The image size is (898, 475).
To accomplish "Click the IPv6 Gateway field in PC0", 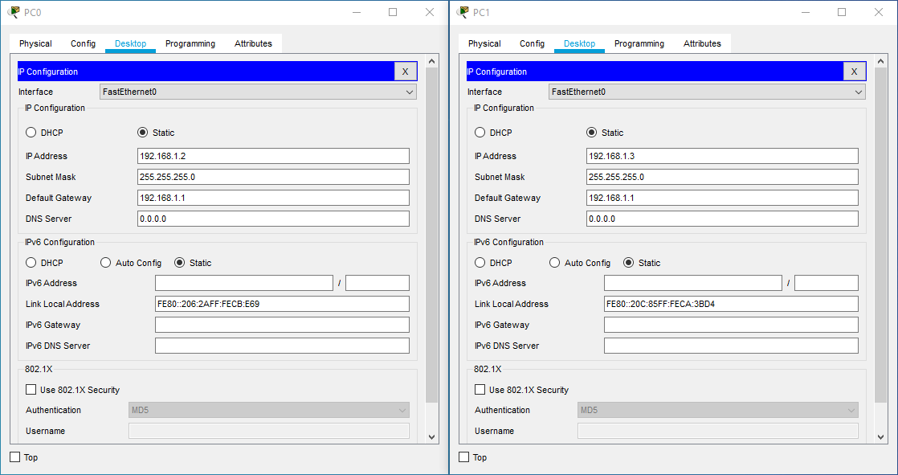I will (x=283, y=325).
